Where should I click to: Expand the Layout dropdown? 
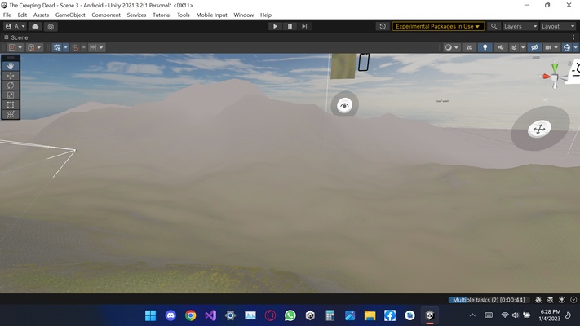pyautogui.click(x=558, y=26)
